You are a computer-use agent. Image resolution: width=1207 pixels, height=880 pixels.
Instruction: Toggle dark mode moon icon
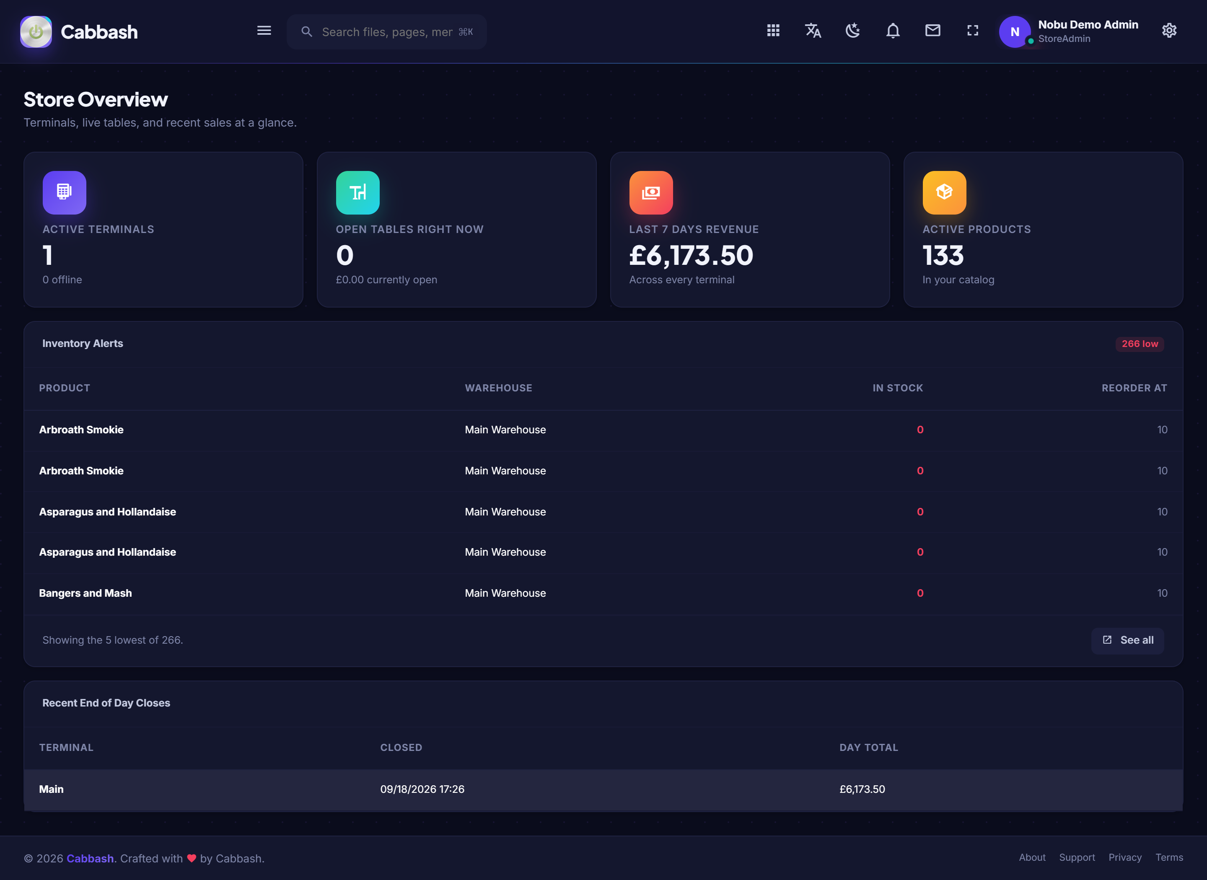[x=853, y=31]
